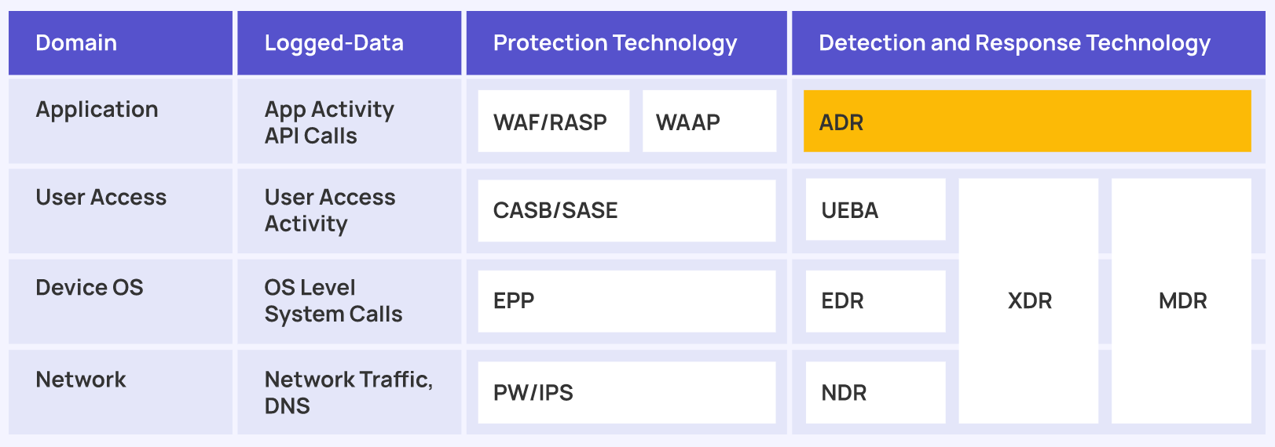Select Detection and Response Technology header
Image resolution: width=1275 pixels, height=447 pixels.
[x=1028, y=43]
